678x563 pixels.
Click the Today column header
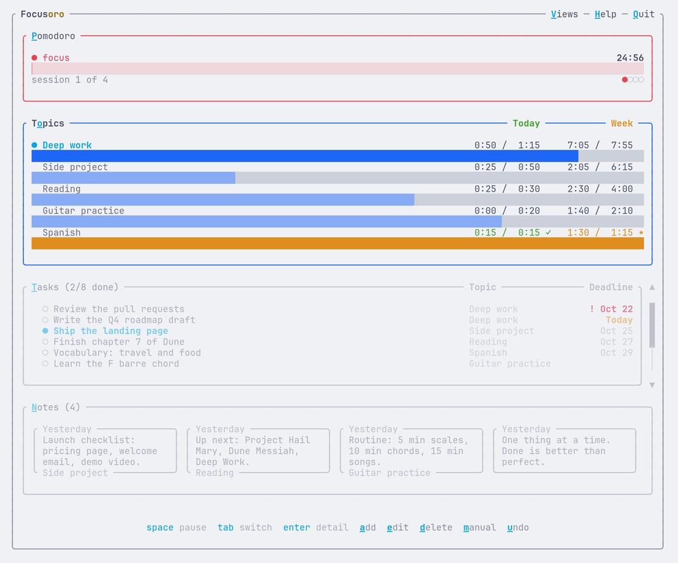pos(526,124)
